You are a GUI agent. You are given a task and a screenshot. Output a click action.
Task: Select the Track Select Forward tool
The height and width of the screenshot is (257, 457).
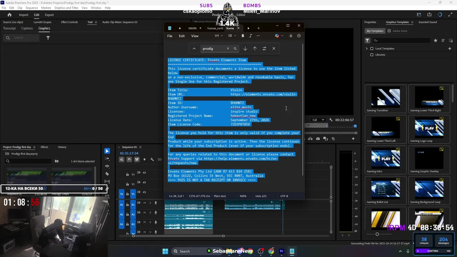pos(107,159)
